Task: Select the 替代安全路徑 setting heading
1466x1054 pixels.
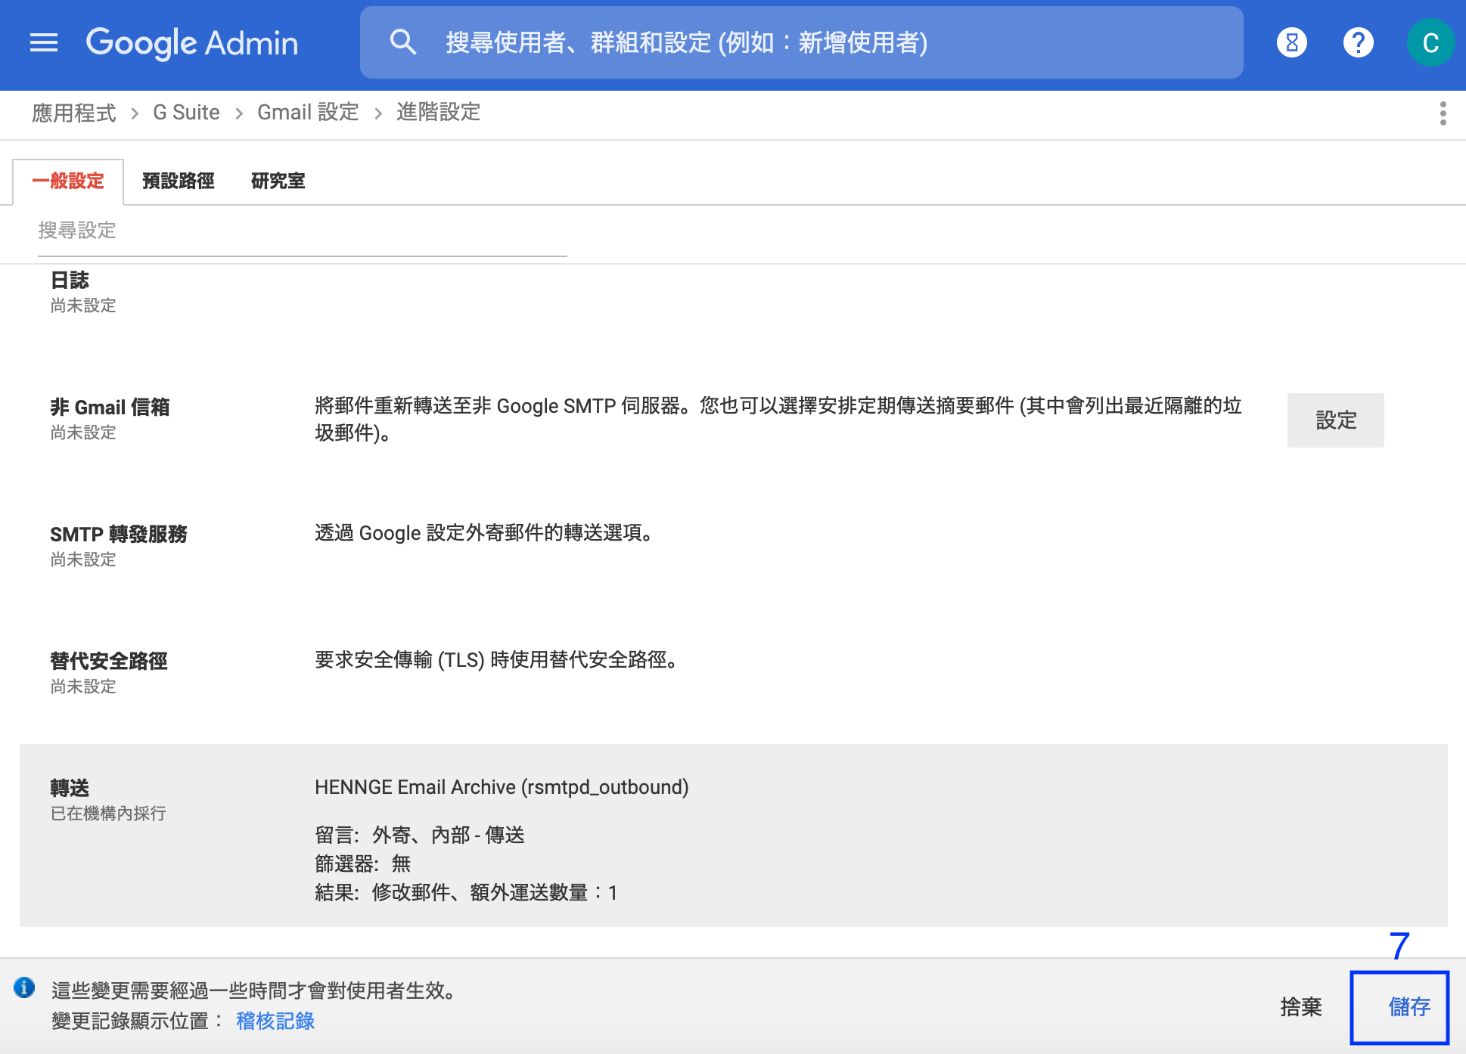Action: click(109, 662)
